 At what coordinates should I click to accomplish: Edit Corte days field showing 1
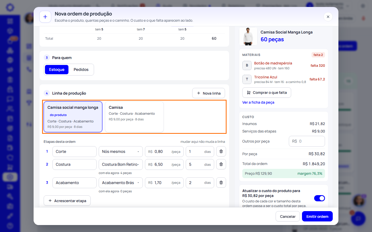pos(200,152)
